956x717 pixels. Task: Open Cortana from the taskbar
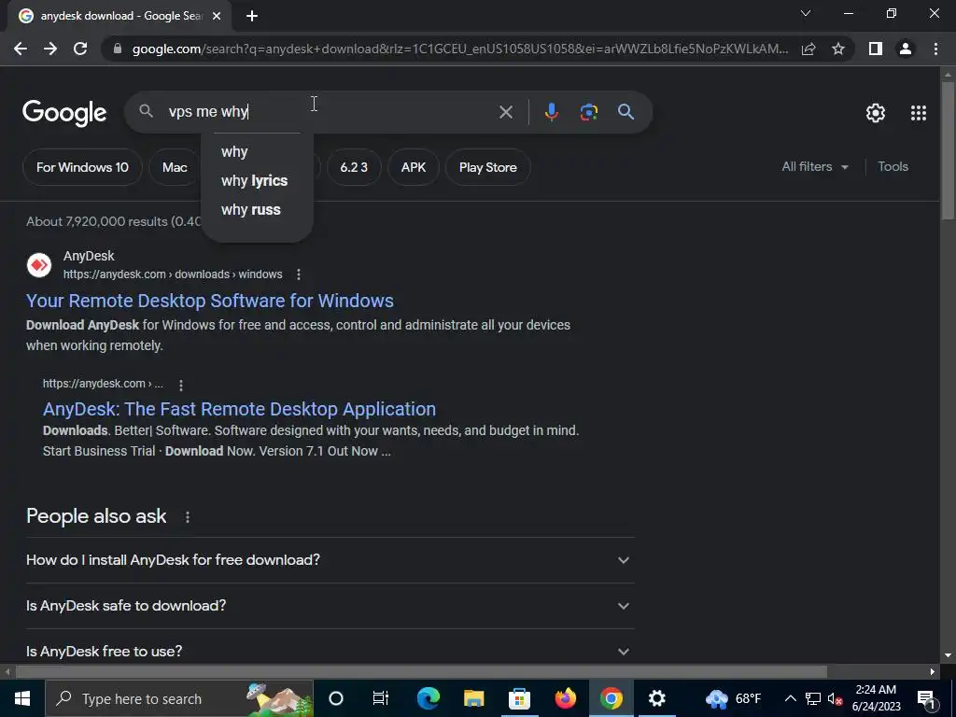(336, 698)
